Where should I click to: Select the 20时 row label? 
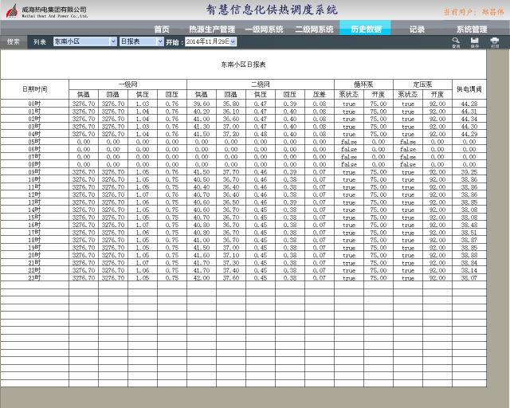[34, 255]
